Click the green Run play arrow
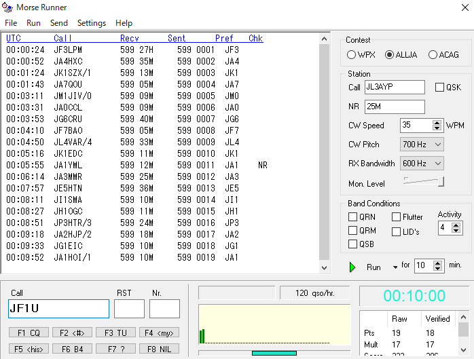The image size is (474, 359). tap(352, 267)
